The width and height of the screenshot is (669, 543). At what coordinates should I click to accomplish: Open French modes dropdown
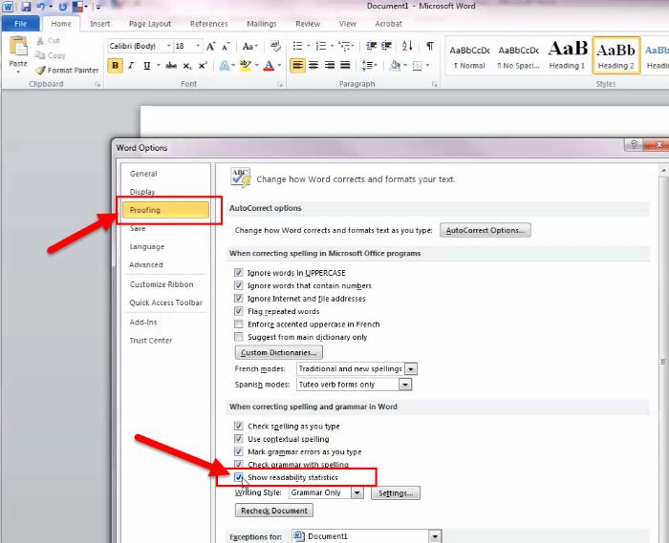click(x=411, y=368)
